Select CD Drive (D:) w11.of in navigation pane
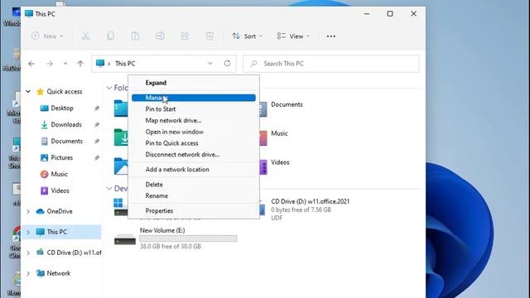 coord(74,252)
